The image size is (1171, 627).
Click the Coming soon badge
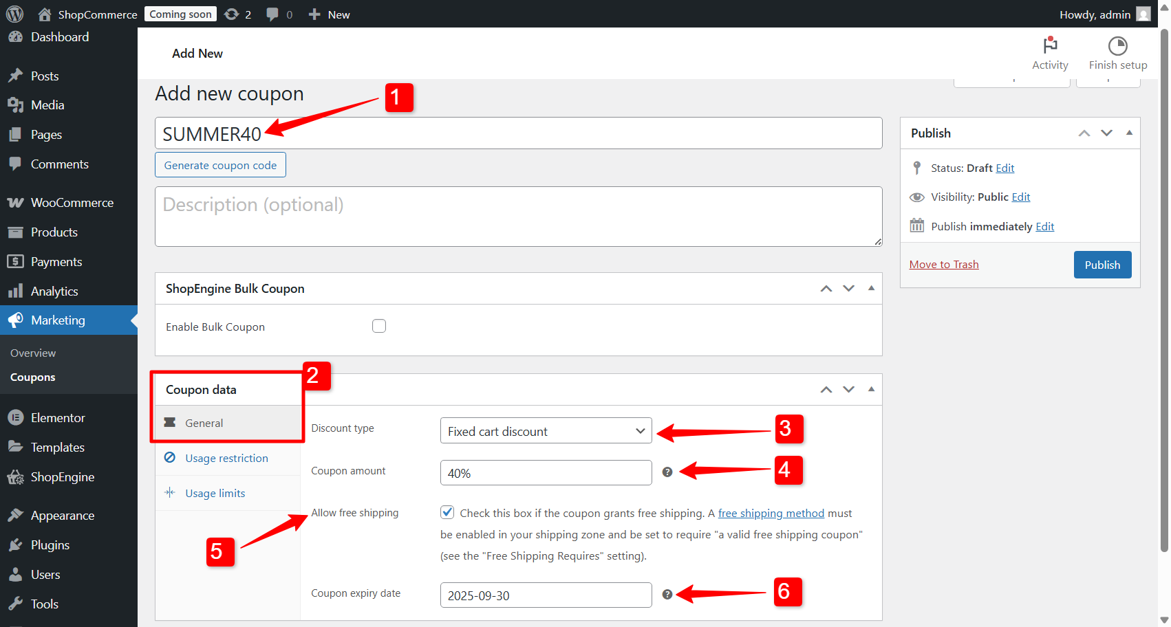coord(181,14)
